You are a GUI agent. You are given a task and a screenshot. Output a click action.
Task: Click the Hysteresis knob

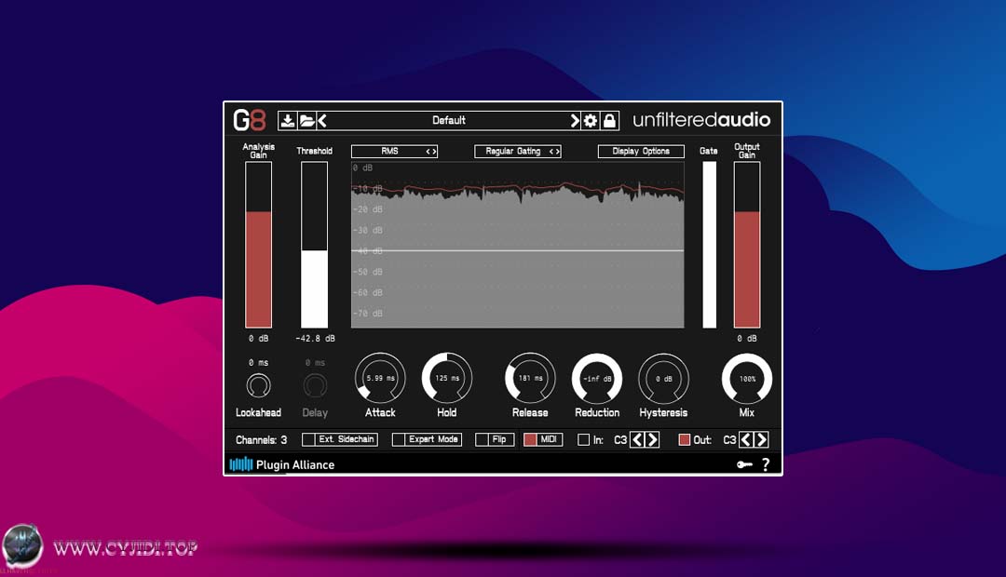[x=663, y=378]
